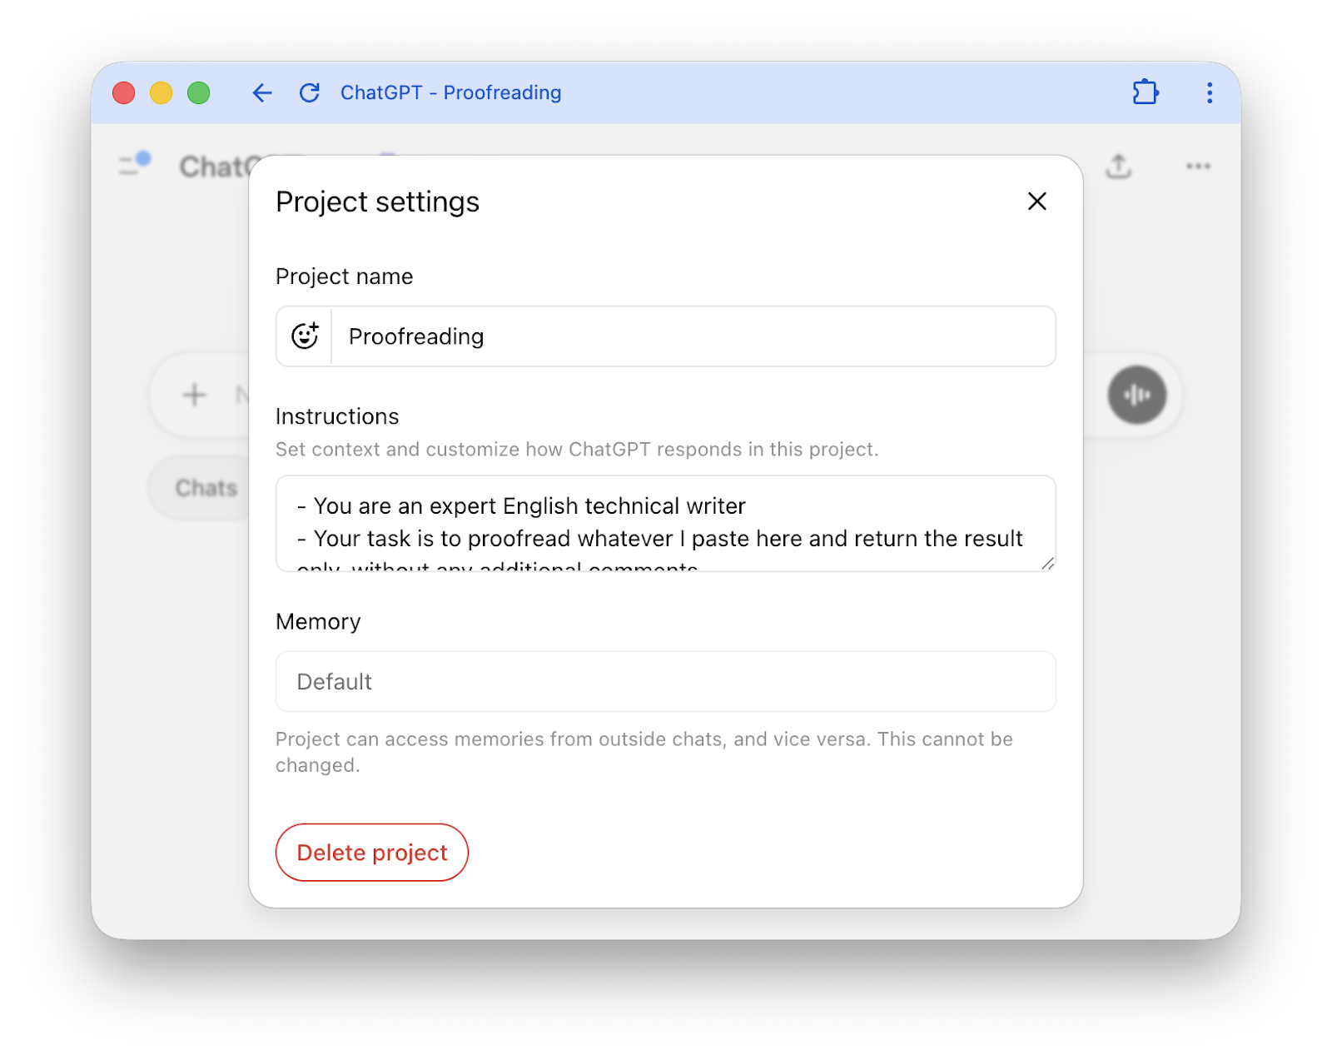Click the Project name label
The width and height of the screenshot is (1332, 1060).
click(344, 276)
